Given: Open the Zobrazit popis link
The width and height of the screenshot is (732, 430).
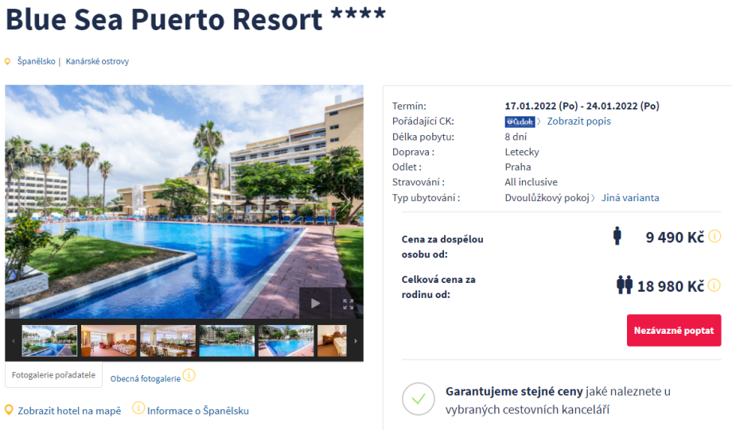Looking at the screenshot, I should [579, 122].
